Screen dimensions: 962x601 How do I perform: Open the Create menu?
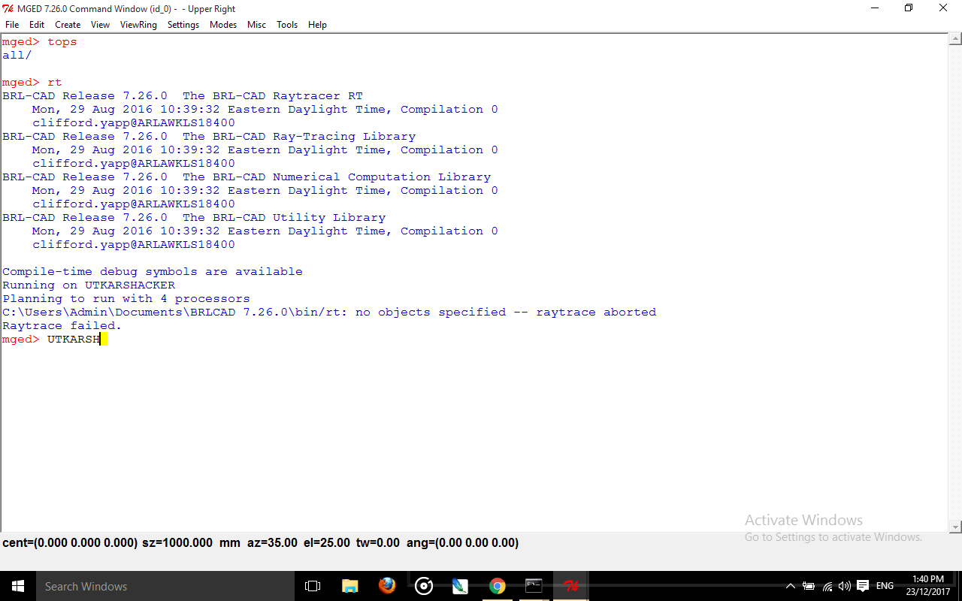68,25
